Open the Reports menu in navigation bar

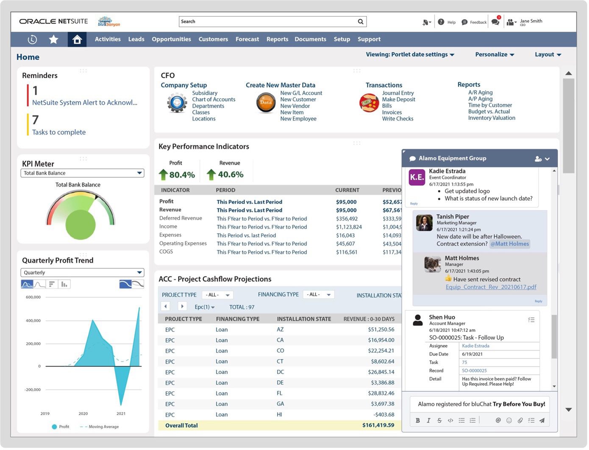(x=277, y=39)
